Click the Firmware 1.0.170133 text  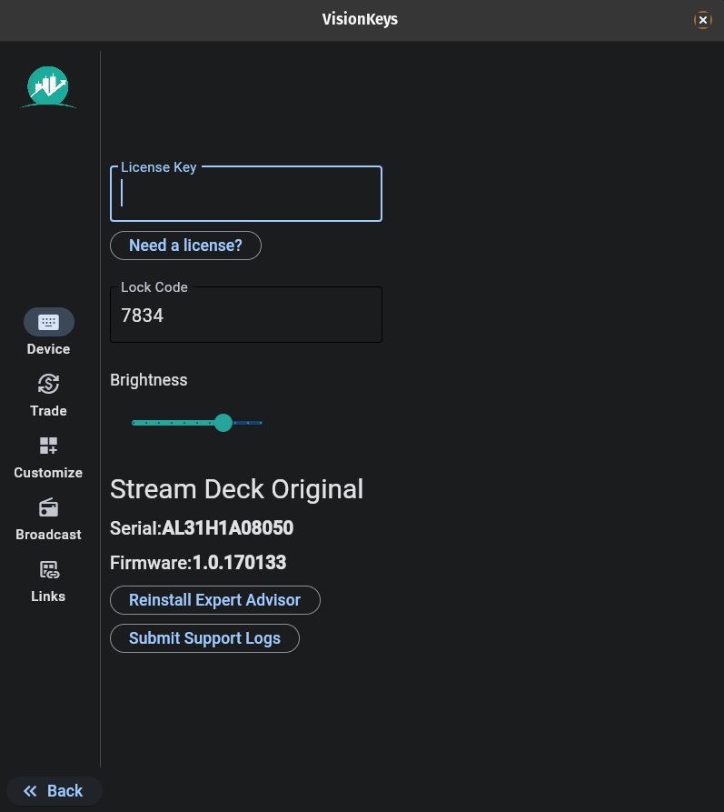point(198,562)
